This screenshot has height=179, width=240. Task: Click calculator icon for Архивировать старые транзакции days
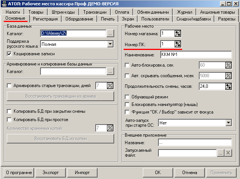point(110,86)
